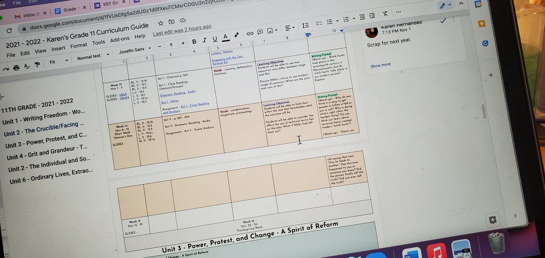Open the Tools menu

pyautogui.click(x=99, y=43)
